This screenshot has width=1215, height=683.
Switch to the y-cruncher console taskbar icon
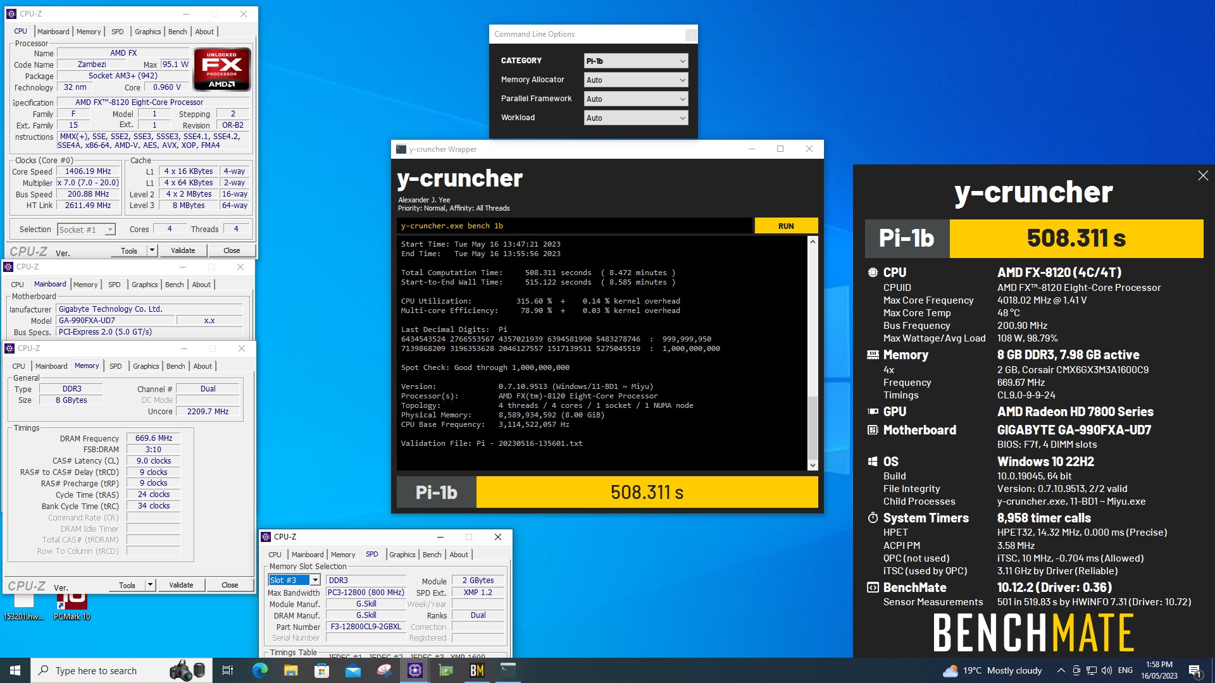(508, 670)
